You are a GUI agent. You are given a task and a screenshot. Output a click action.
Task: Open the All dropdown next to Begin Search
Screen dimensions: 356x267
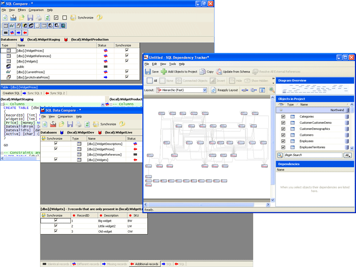(348, 155)
